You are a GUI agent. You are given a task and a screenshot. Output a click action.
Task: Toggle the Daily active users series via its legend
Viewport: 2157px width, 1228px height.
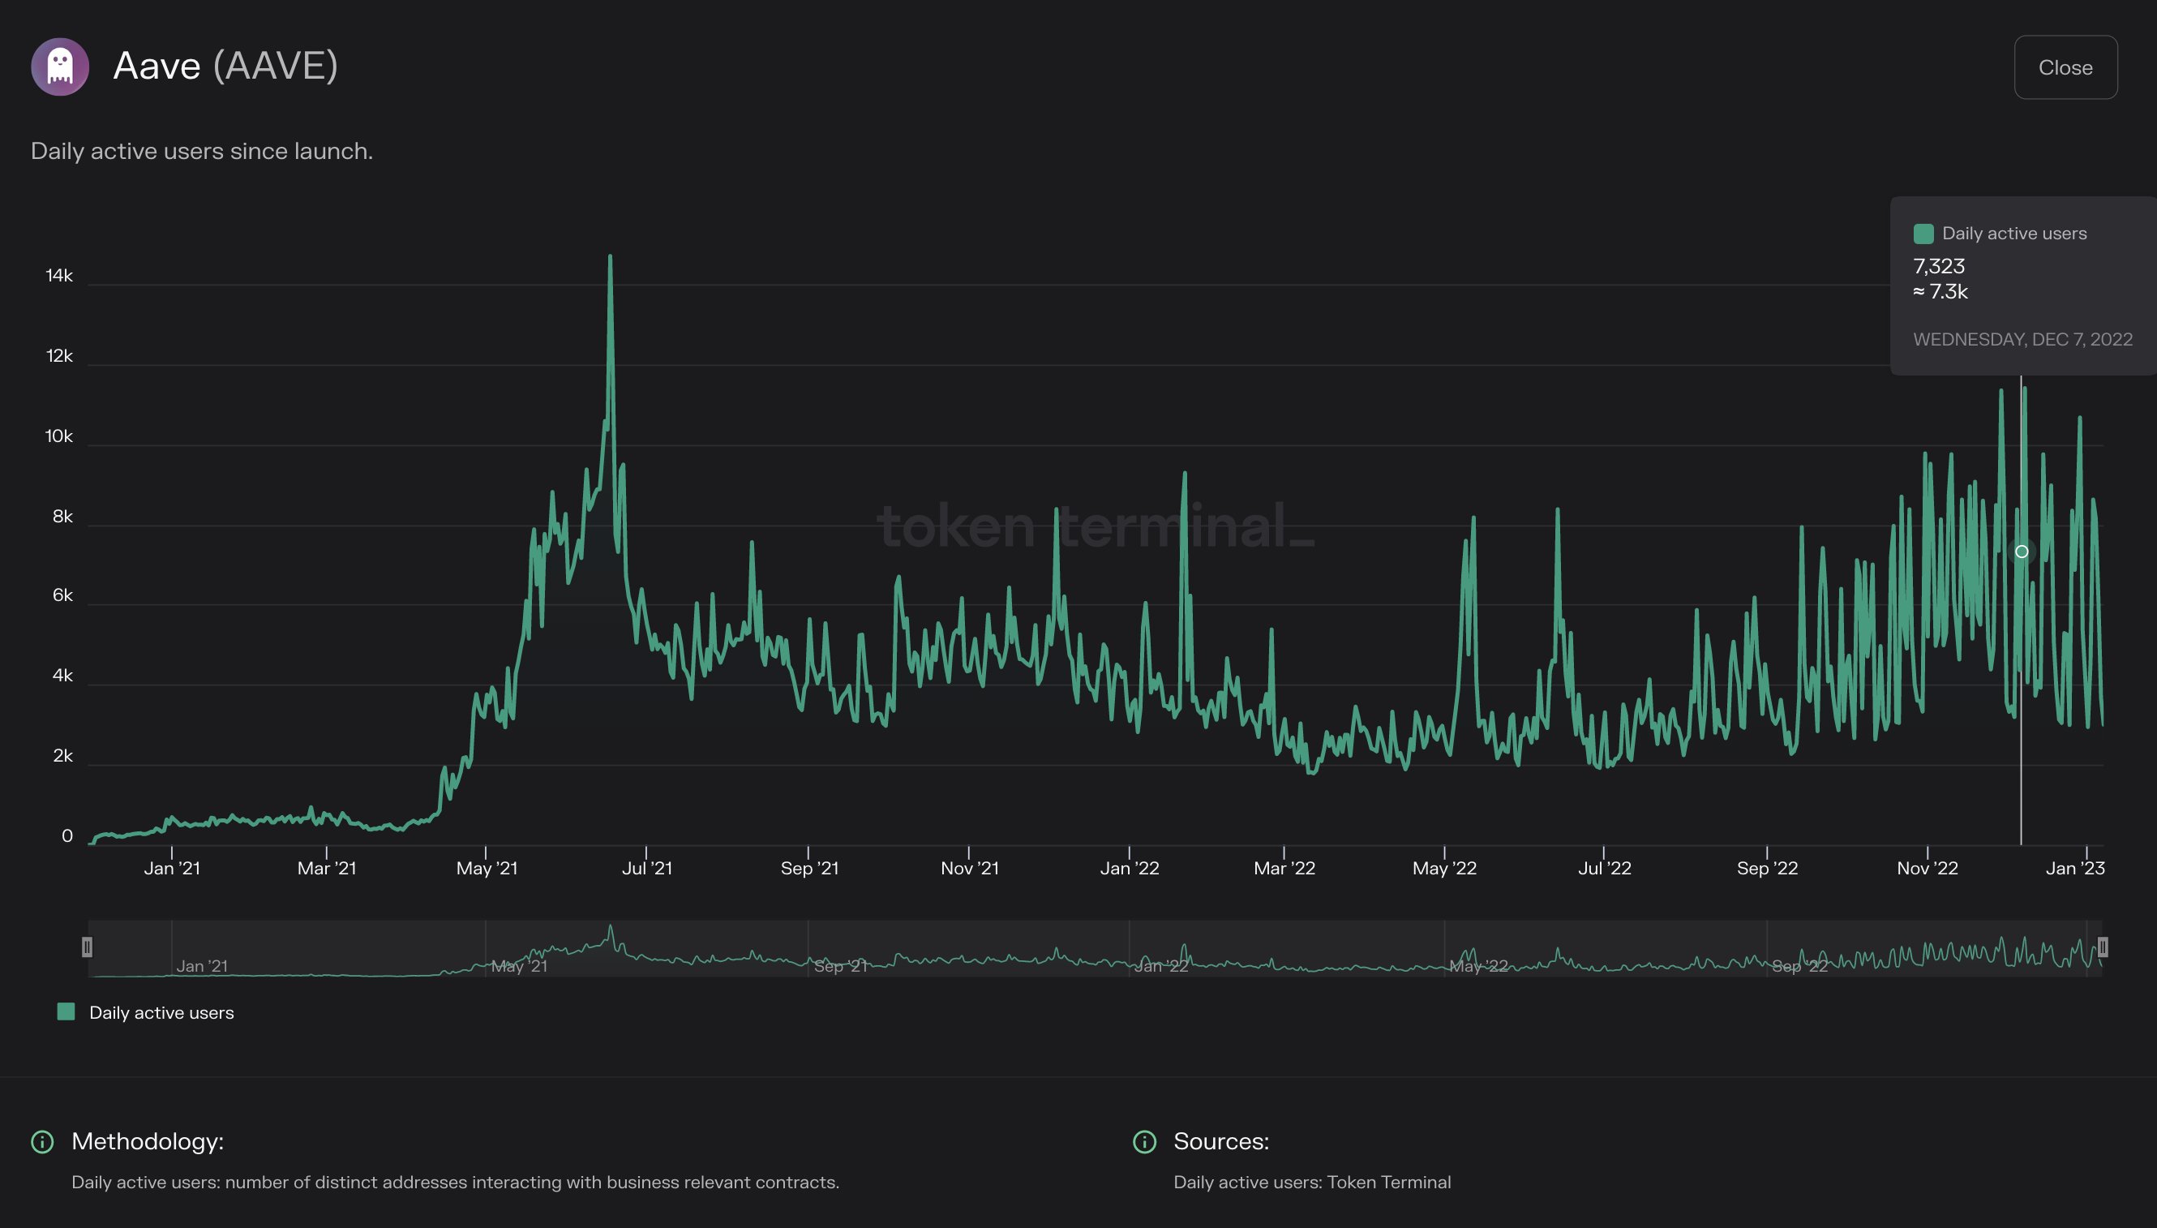point(161,1012)
